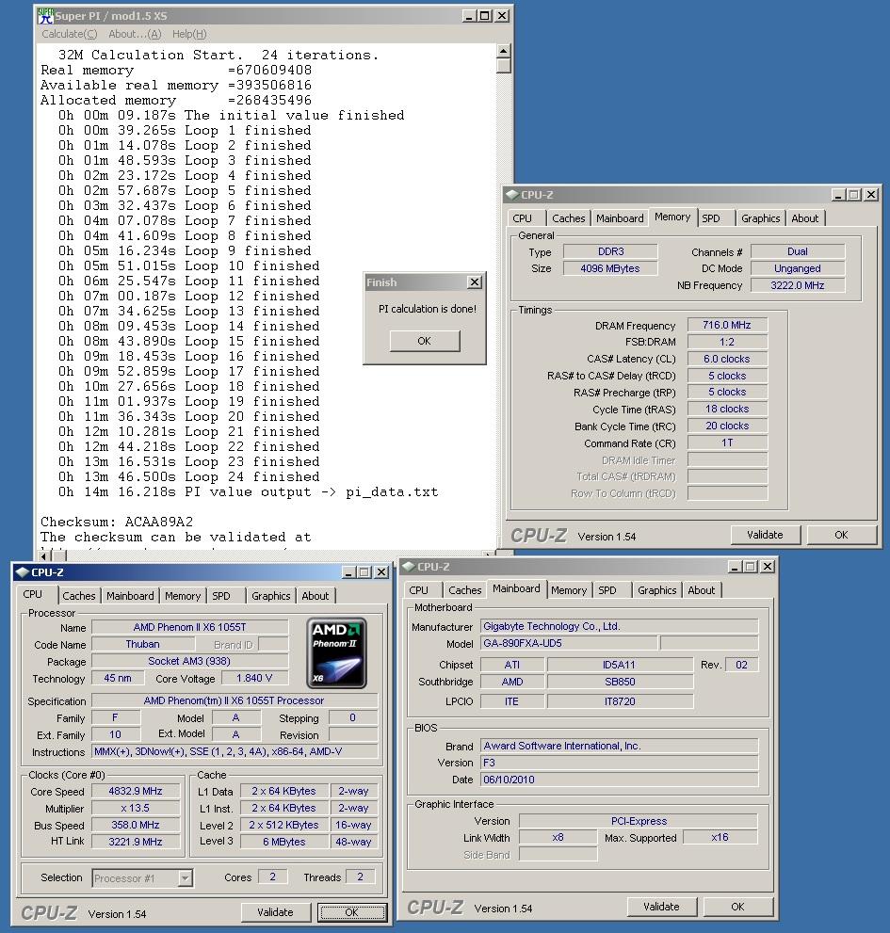890x933 pixels.
Task: Open Mainboard tab in CPU window
Action: pos(130,596)
